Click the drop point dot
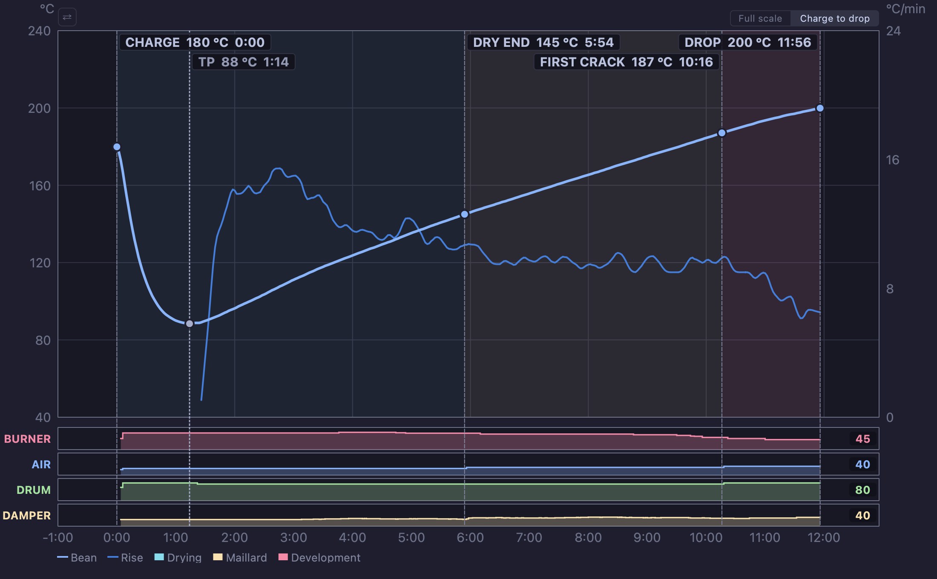 pos(820,108)
